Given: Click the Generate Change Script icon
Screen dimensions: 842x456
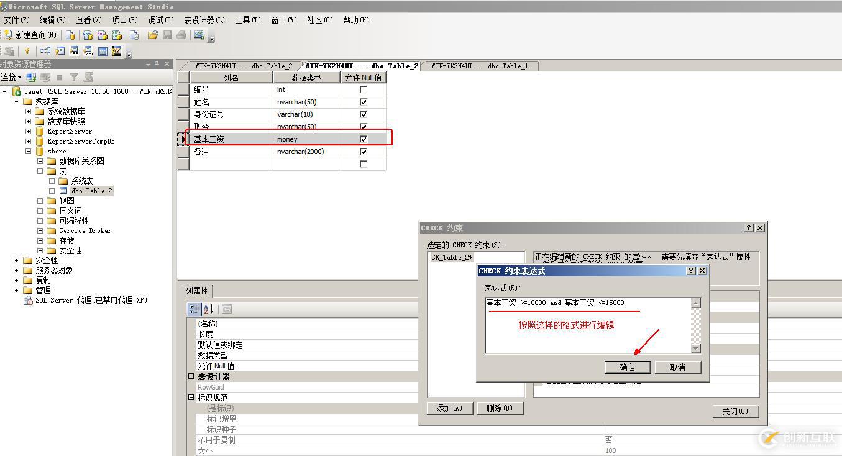Looking at the screenshot, I should click(x=9, y=51).
